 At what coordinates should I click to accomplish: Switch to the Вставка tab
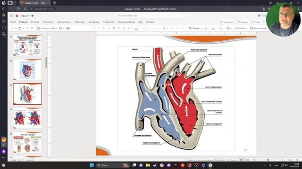(x=35, y=22)
